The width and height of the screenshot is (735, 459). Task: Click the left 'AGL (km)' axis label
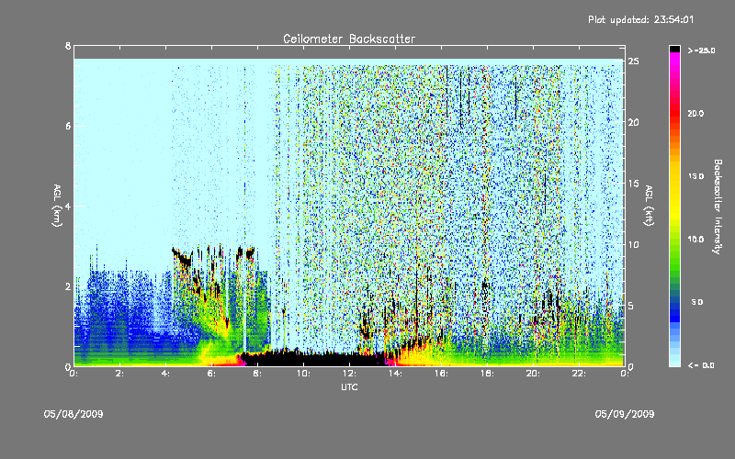[57, 206]
